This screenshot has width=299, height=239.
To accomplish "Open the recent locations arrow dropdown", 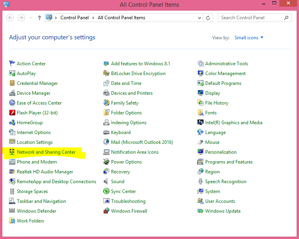I will (x=31, y=18).
